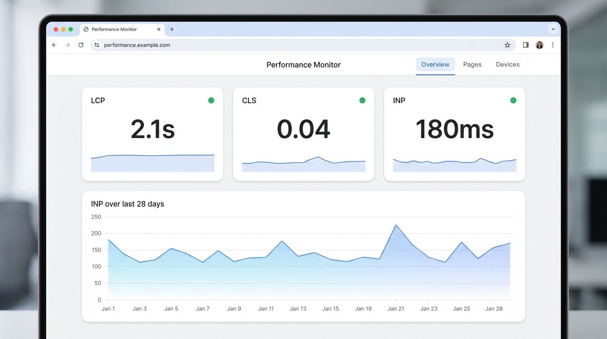The image size is (607, 339).
Task: Open the LCP metric card
Action: pyautogui.click(x=152, y=134)
